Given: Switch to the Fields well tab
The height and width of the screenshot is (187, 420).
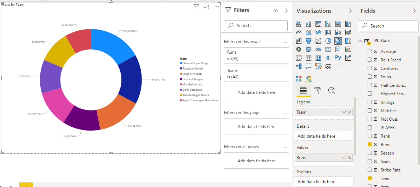Looking at the screenshot, I should (303, 91).
